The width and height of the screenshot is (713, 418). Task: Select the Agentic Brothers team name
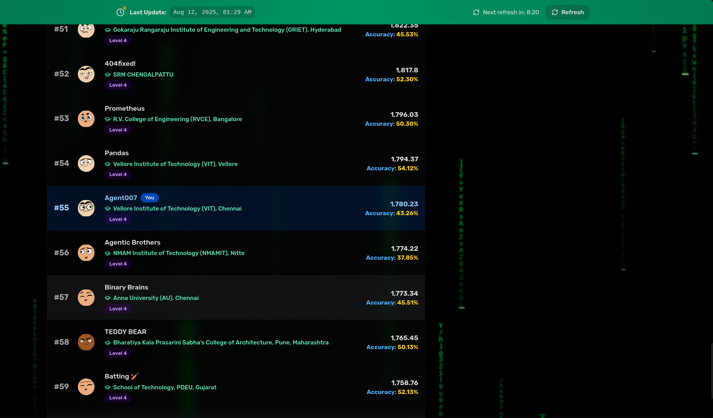(132, 242)
